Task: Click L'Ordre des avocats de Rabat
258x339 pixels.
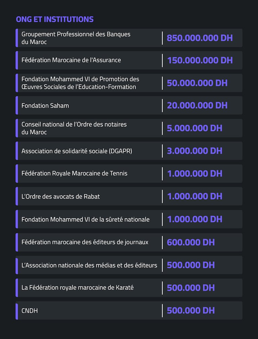Action: click(61, 196)
